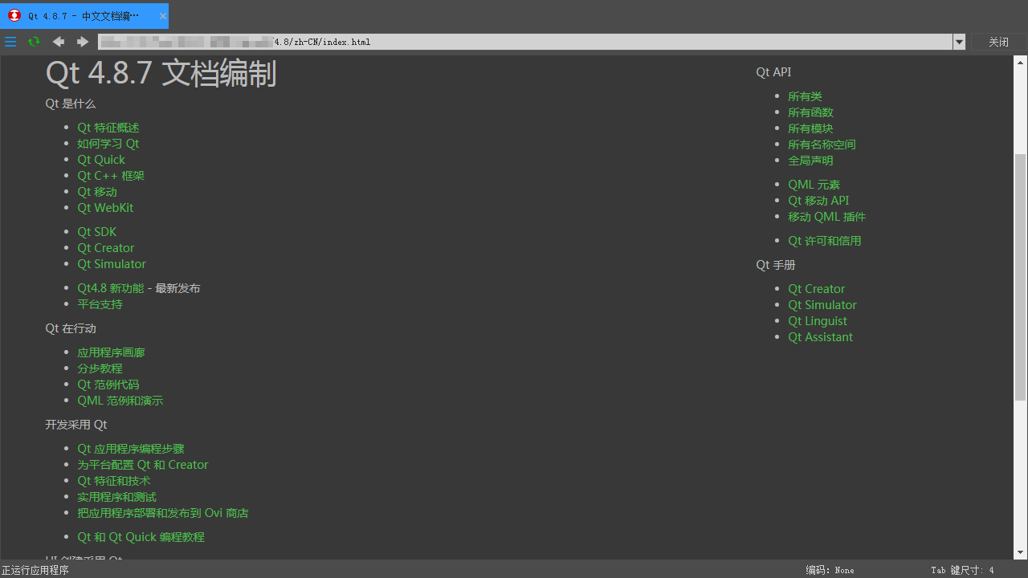Open the 应用程序画廊 link
Screen dimensions: 1028x578
pos(111,352)
